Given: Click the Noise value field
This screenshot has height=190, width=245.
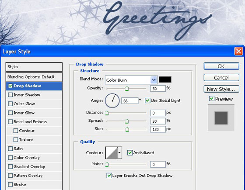Looking at the screenshot, I should pos(158,164).
